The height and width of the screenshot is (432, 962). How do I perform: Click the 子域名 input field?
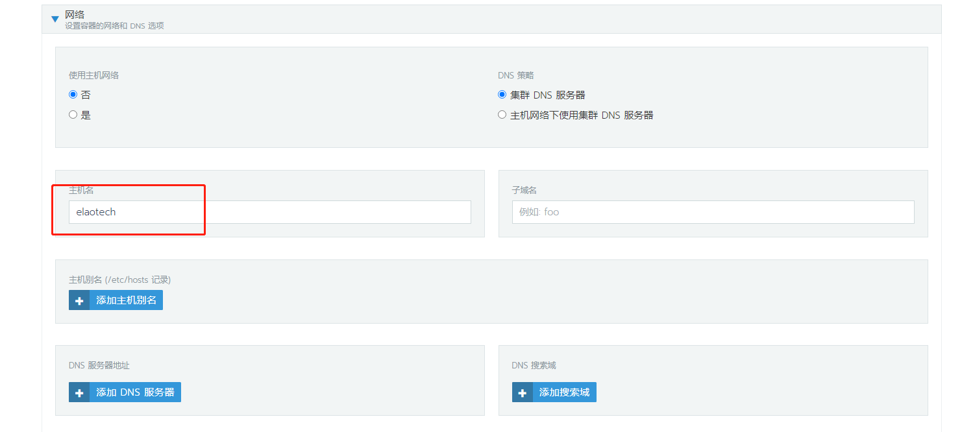(x=713, y=212)
